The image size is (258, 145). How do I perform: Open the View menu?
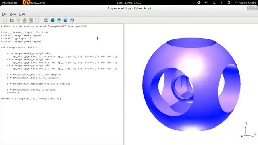[13, 14]
